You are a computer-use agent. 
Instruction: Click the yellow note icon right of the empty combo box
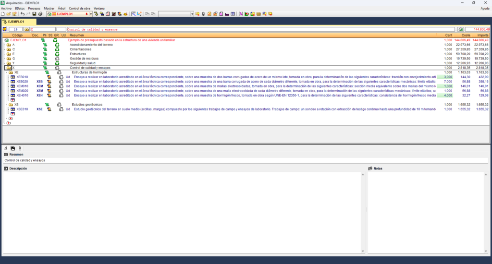(197, 14)
